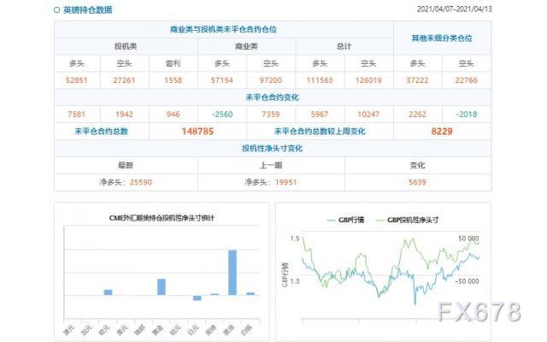This screenshot has height=342, width=547.
Task: Click the change value 7359
Action: [271, 115]
